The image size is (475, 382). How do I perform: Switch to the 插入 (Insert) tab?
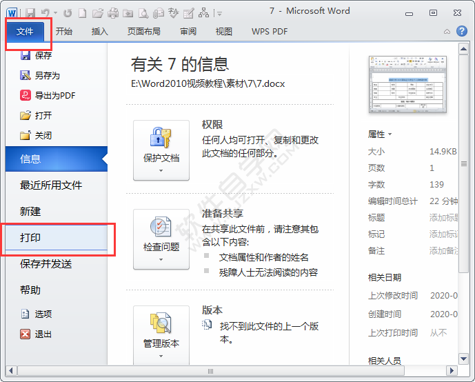(100, 32)
